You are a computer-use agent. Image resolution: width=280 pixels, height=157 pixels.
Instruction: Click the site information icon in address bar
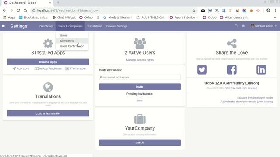pyautogui.click(x=34, y=10)
